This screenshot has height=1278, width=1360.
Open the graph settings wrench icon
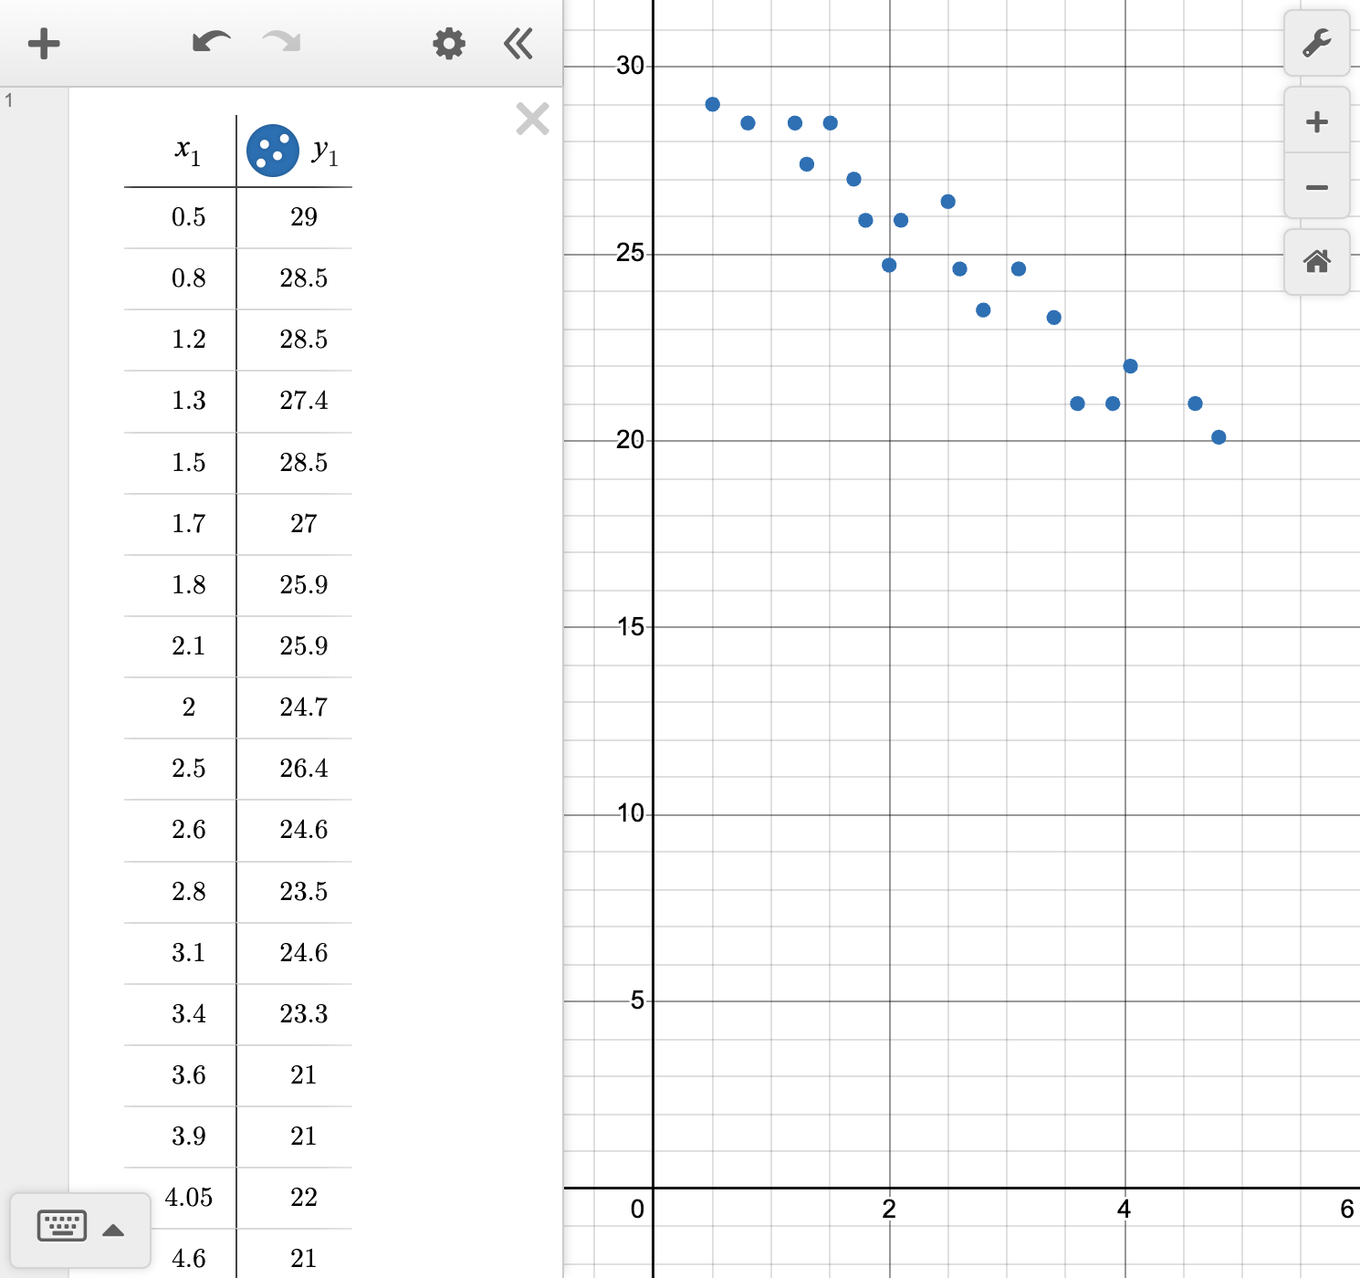pos(1316,43)
